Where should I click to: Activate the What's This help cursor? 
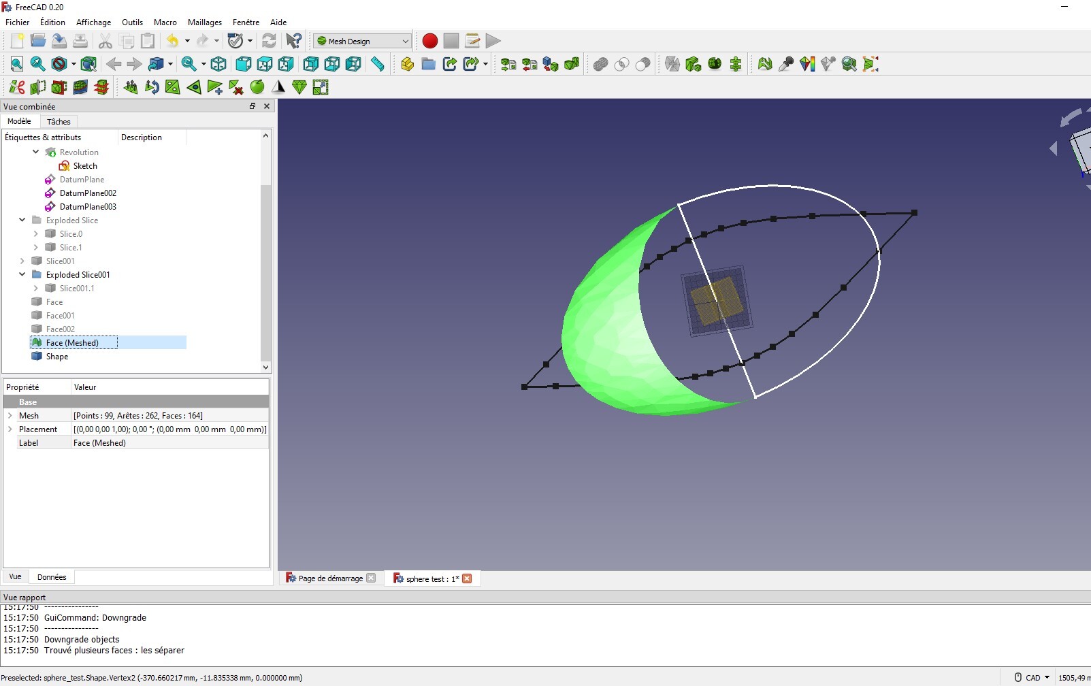(293, 41)
